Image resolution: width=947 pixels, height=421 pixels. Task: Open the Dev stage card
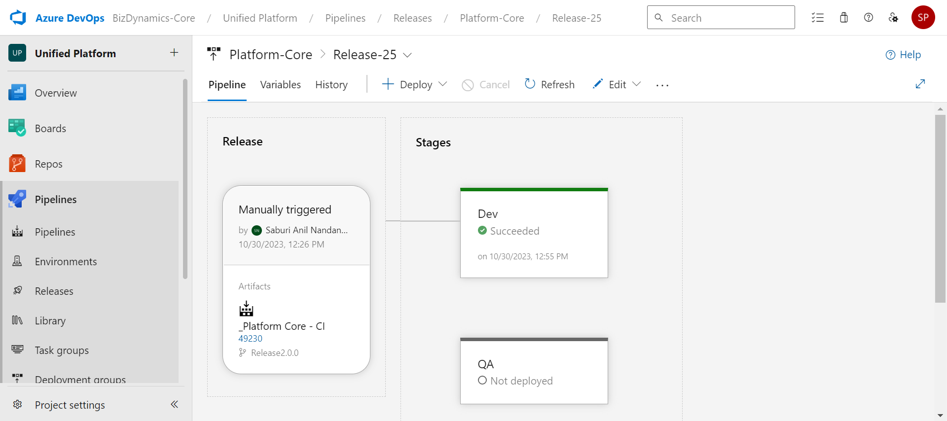[534, 233]
